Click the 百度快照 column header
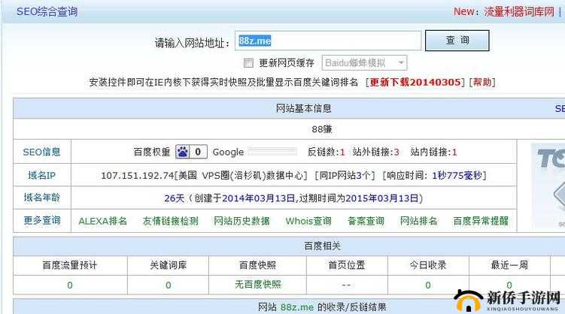Screen dimensions: 565x314 point(257,265)
